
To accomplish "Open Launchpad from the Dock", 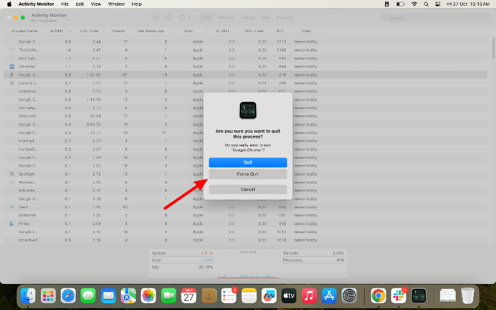I will [x=48, y=296].
